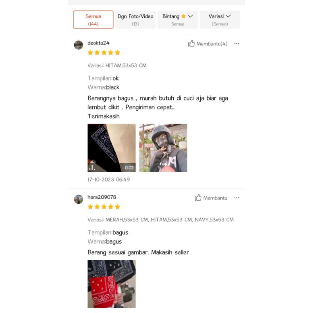
Task: Open the red and navy bandanas photo
Action: click(x=112, y=284)
